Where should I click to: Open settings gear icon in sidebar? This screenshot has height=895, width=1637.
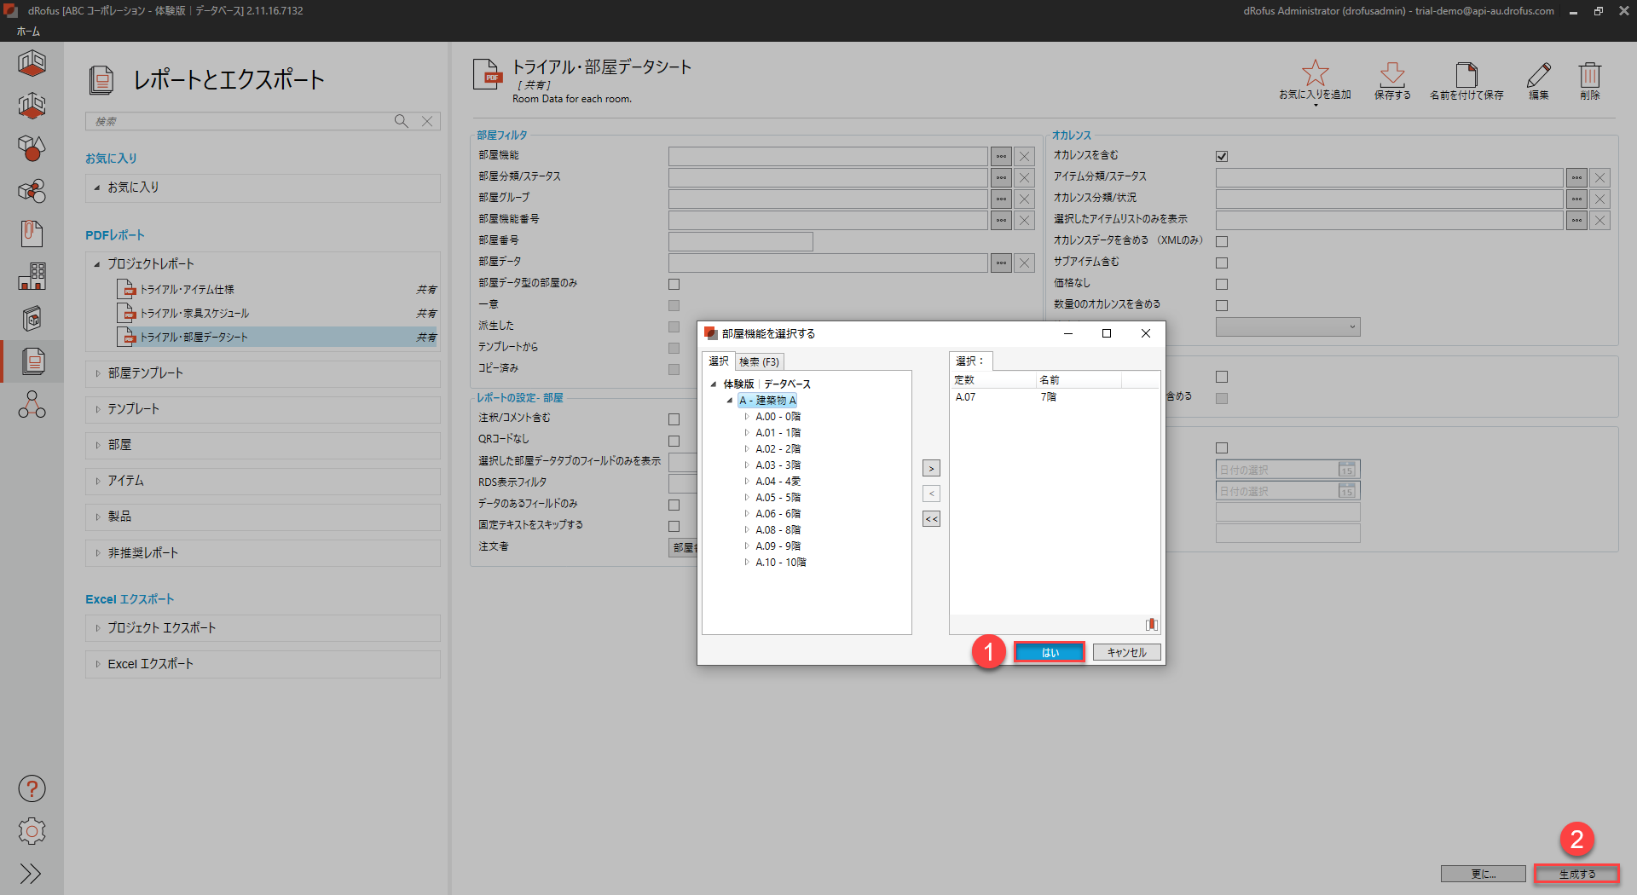tap(32, 831)
